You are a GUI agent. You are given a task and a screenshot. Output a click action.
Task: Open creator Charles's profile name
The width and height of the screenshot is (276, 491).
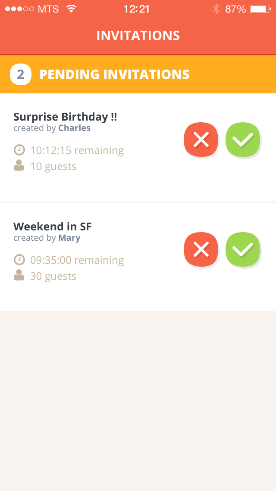(x=74, y=128)
